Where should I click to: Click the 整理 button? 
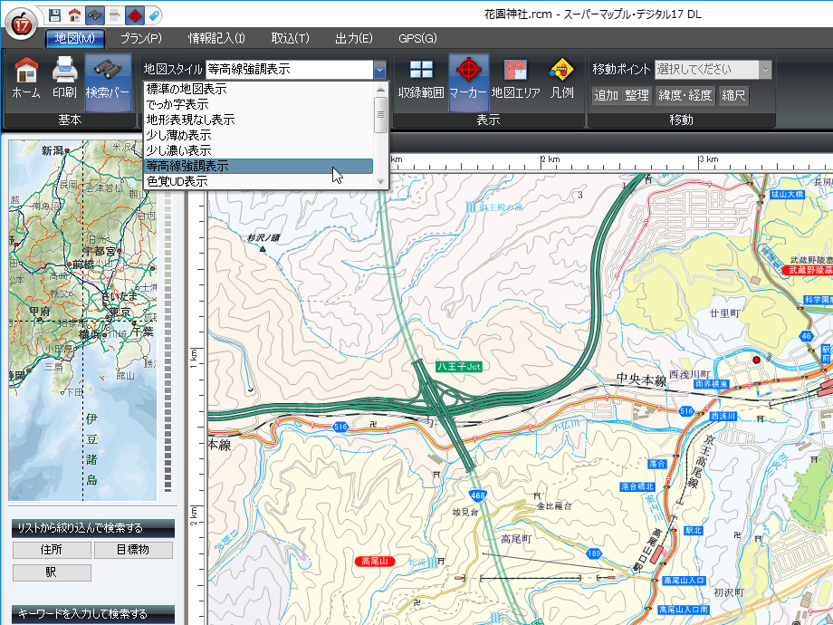click(x=637, y=96)
